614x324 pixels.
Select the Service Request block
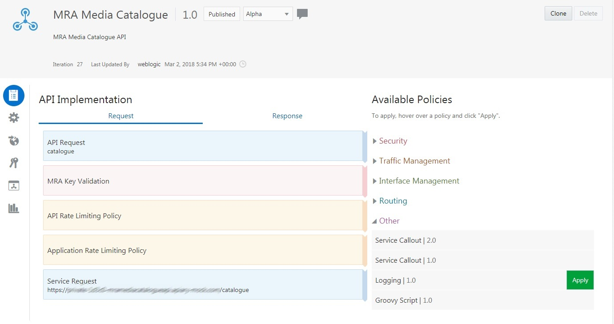[205, 284]
